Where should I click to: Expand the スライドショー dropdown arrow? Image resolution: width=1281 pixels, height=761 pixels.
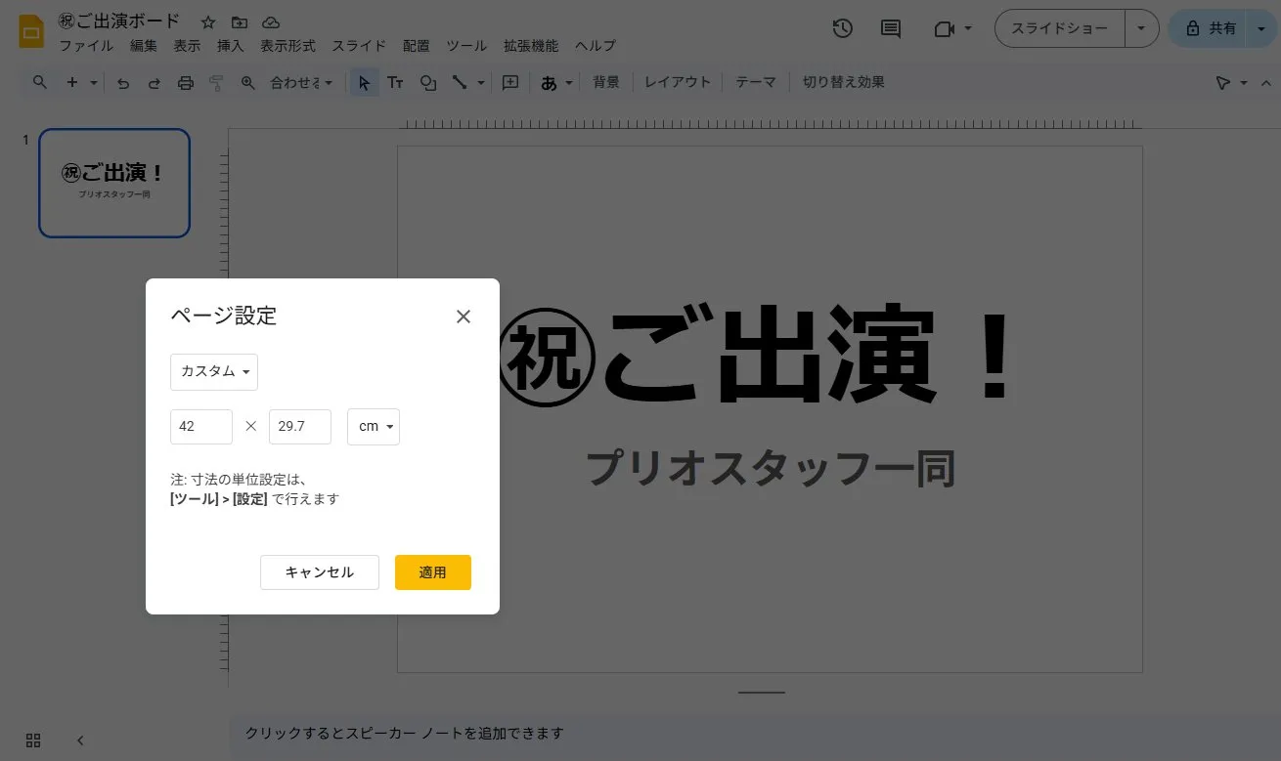click(x=1141, y=28)
